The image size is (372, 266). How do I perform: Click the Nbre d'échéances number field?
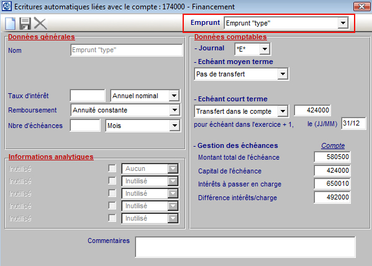pyautogui.click(x=85, y=126)
